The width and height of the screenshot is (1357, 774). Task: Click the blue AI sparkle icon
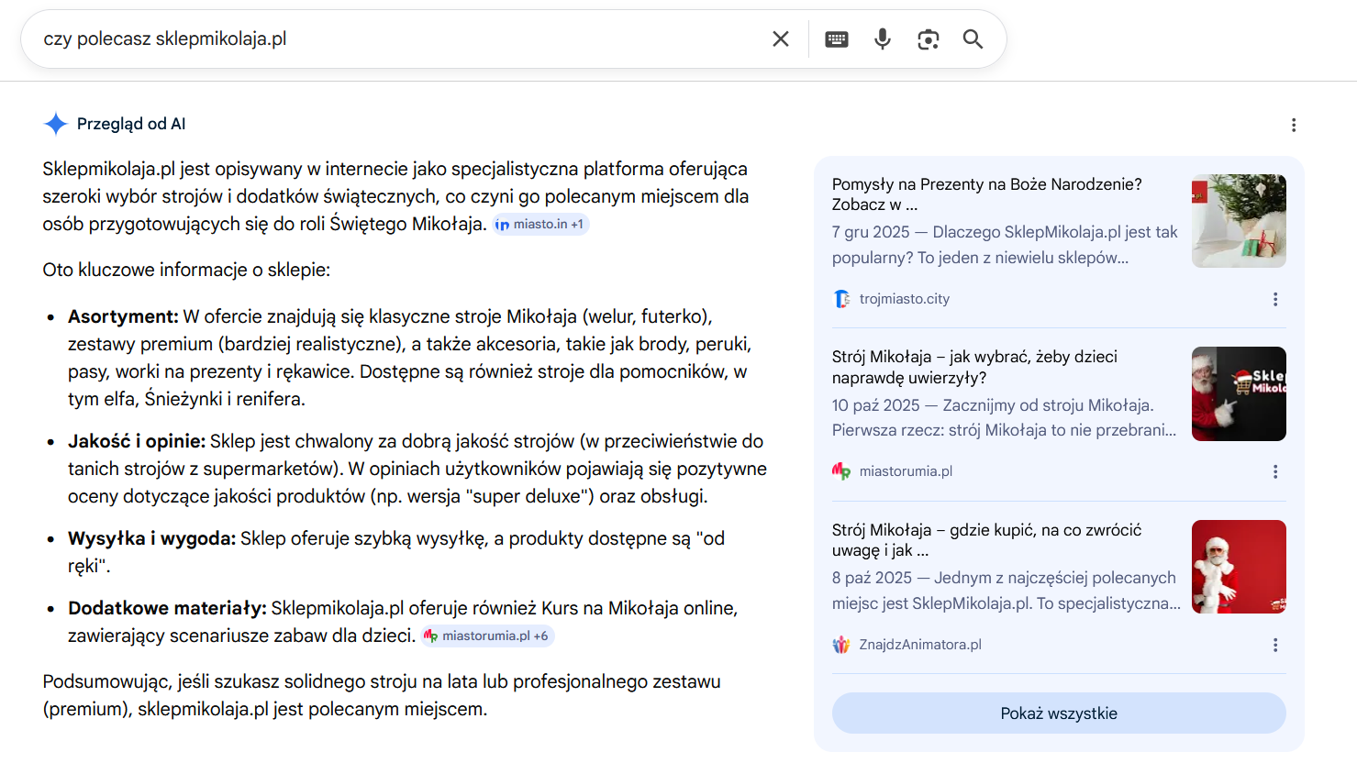[x=56, y=124]
